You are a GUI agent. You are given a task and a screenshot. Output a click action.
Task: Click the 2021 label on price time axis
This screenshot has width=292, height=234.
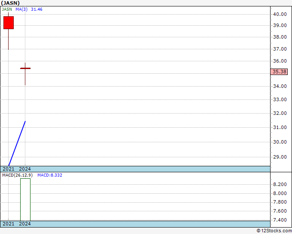click(x=9, y=169)
